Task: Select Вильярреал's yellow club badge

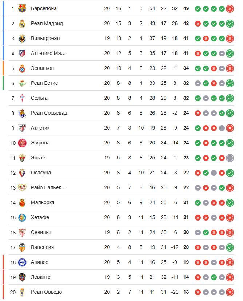Action: 22,38
